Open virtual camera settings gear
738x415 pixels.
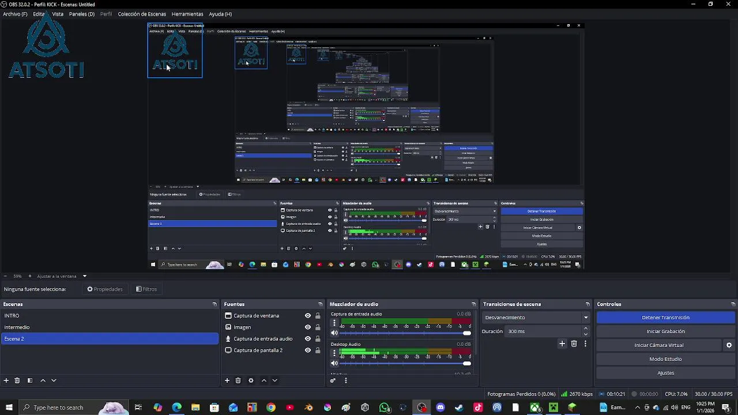[729, 345]
